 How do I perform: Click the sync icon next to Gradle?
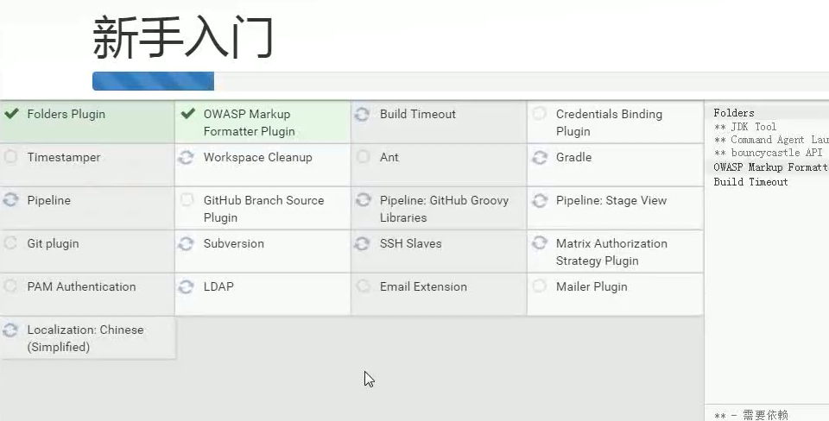coord(539,157)
